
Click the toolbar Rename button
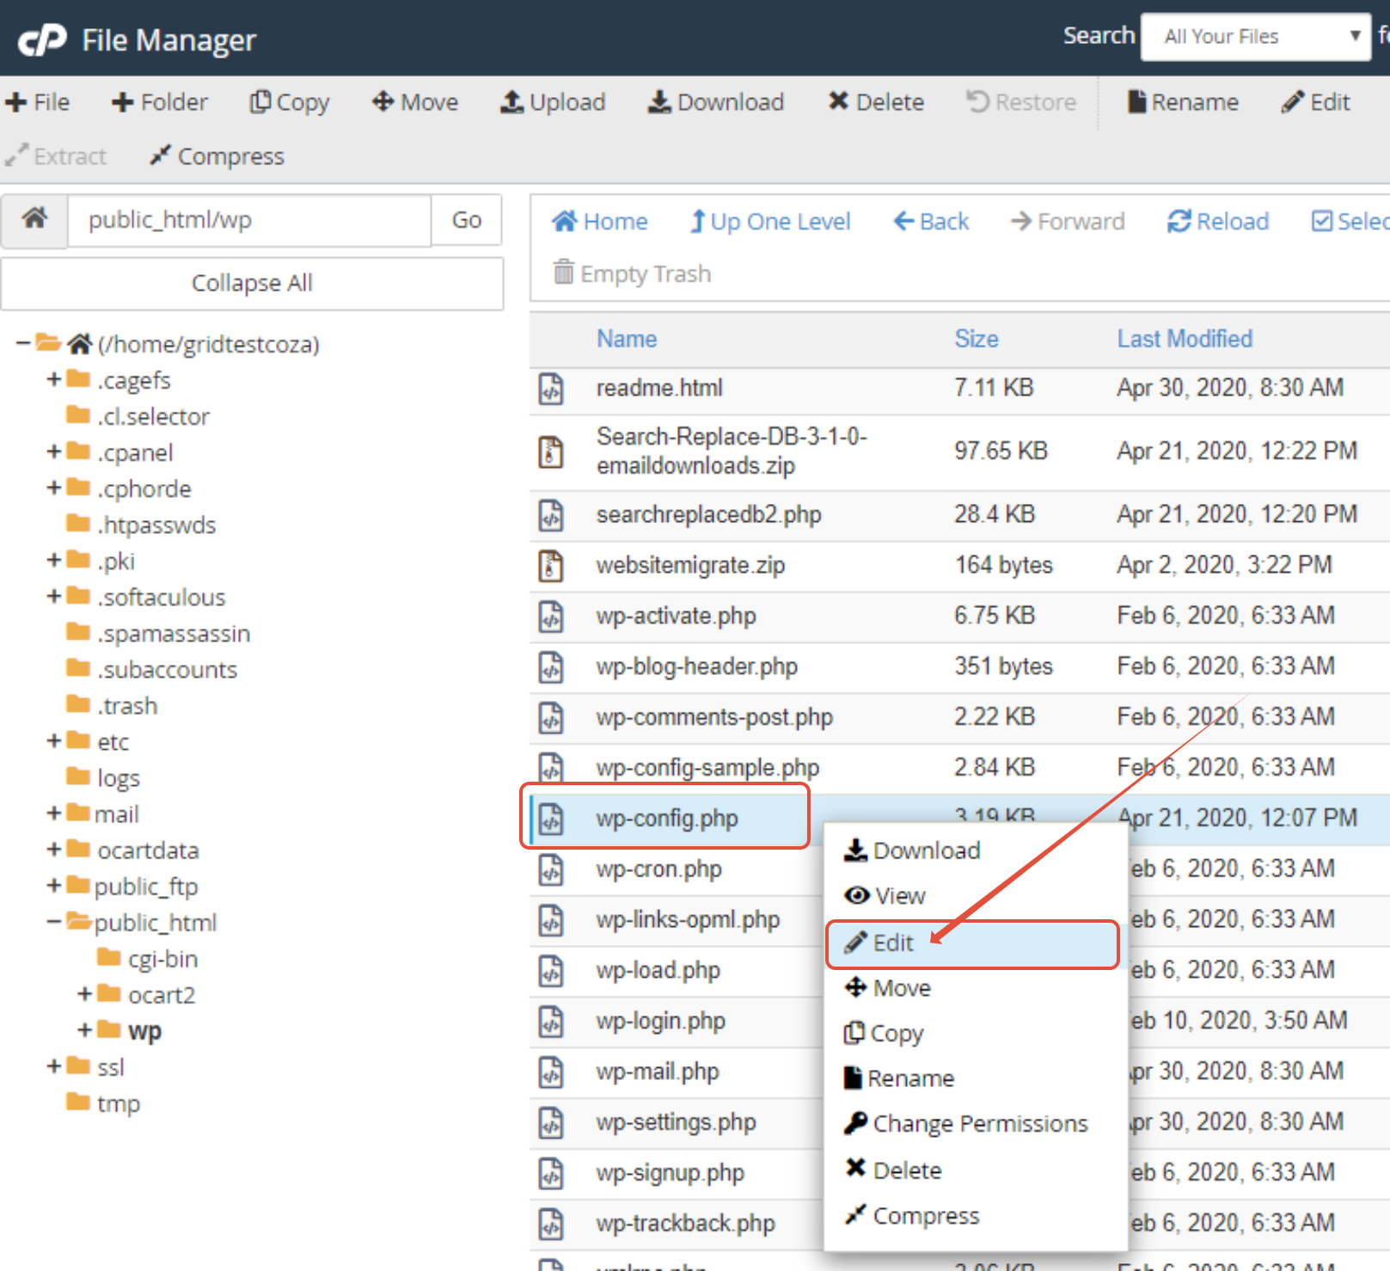click(x=1183, y=102)
